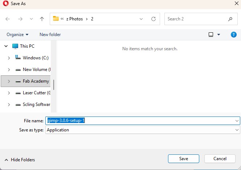This screenshot has height=170, width=241.
Task: Click the Back navigation arrow
Action: [8, 19]
